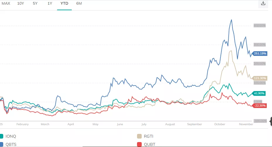
Task: Click the 121.30% RGTI value tag
Action: coord(260,78)
